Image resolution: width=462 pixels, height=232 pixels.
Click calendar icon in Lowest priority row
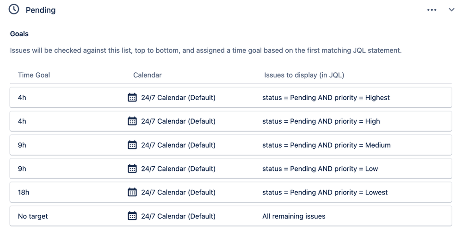[132, 192]
